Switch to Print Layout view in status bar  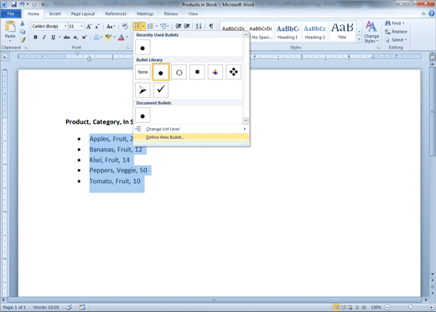[336, 307]
